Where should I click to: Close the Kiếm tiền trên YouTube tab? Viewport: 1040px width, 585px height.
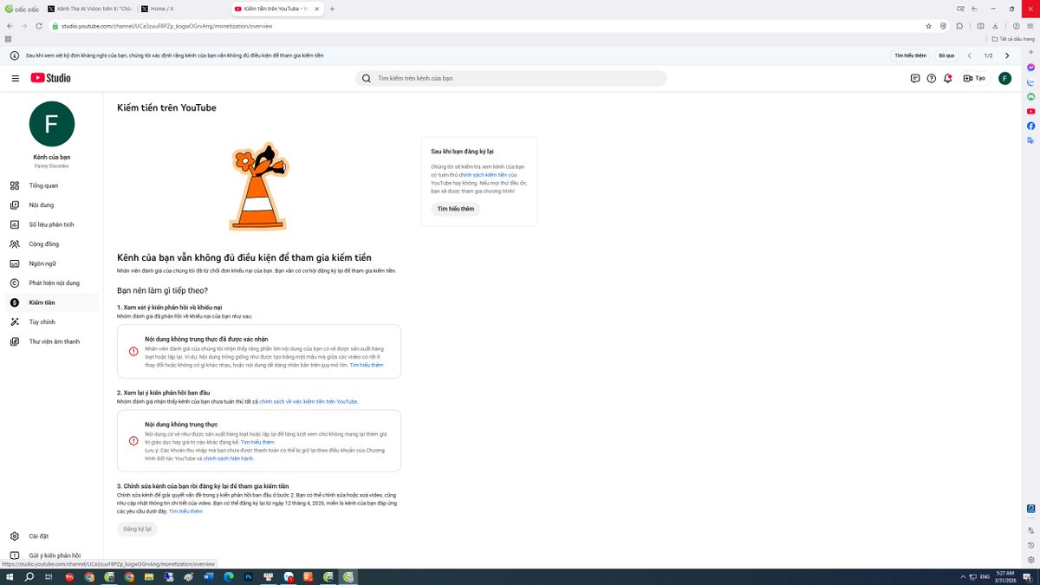pyautogui.click(x=318, y=9)
